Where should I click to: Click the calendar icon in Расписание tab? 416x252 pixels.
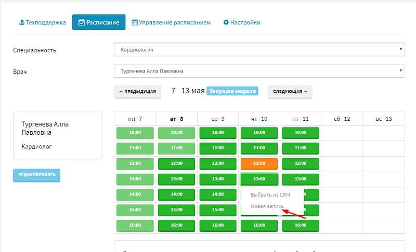click(82, 23)
